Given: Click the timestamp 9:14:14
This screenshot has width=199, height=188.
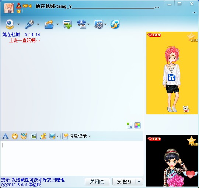Looking at the screenshot, I should [x=32, y=35].
